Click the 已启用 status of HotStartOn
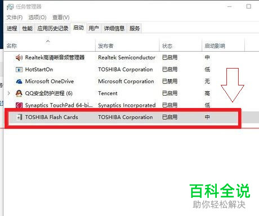The height and width of the screenshot is (216, 259). pos(169,69)
